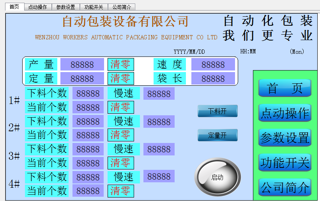The image size is (320, 201).
Task: Select 2# 慢速 value field
Action: tap(159, 122)
